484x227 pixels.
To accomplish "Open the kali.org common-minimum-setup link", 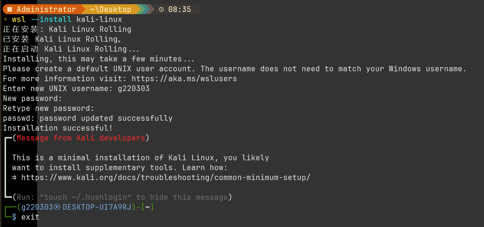I will (166, 178).
